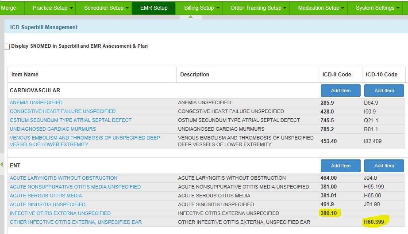The image size is (408, 234).
Task: Add ICD-10 item to Cardiovascular category
Action: tap(384, 91)
